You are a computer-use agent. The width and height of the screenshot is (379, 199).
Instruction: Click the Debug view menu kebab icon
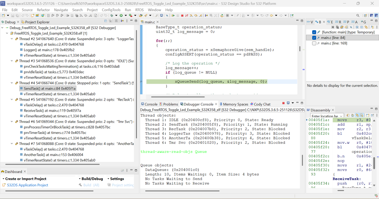click(x=127, y=21)
